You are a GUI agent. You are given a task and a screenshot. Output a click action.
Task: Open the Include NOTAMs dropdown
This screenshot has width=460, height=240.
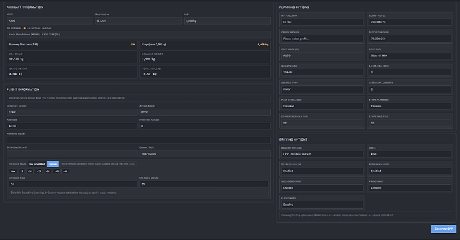pyautogui.click(x=322, y=188)
